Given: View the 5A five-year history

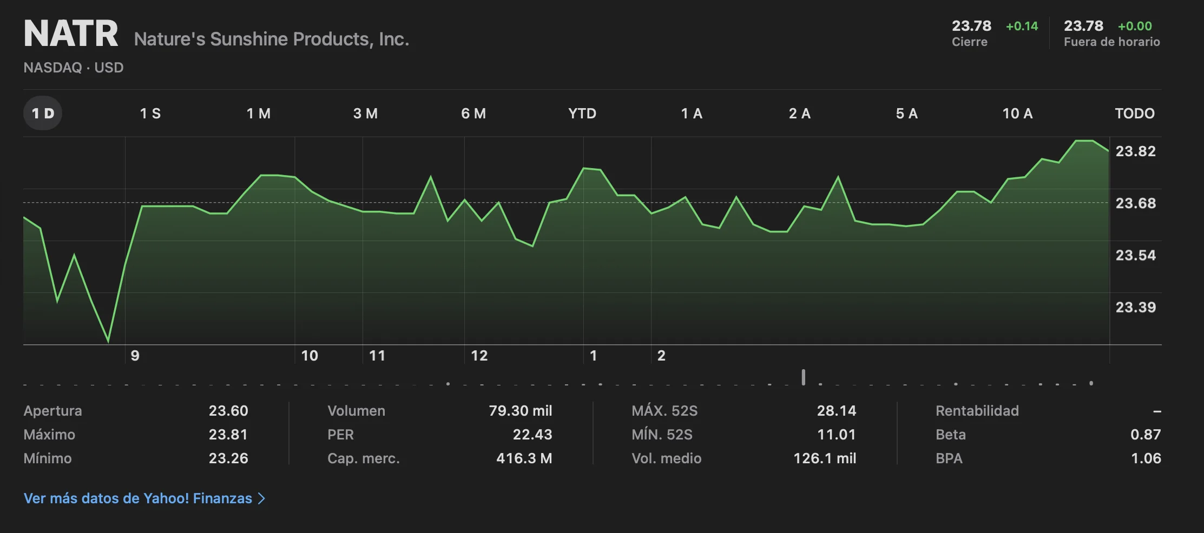Looking at the screenshot, I should tap(908, 114).
